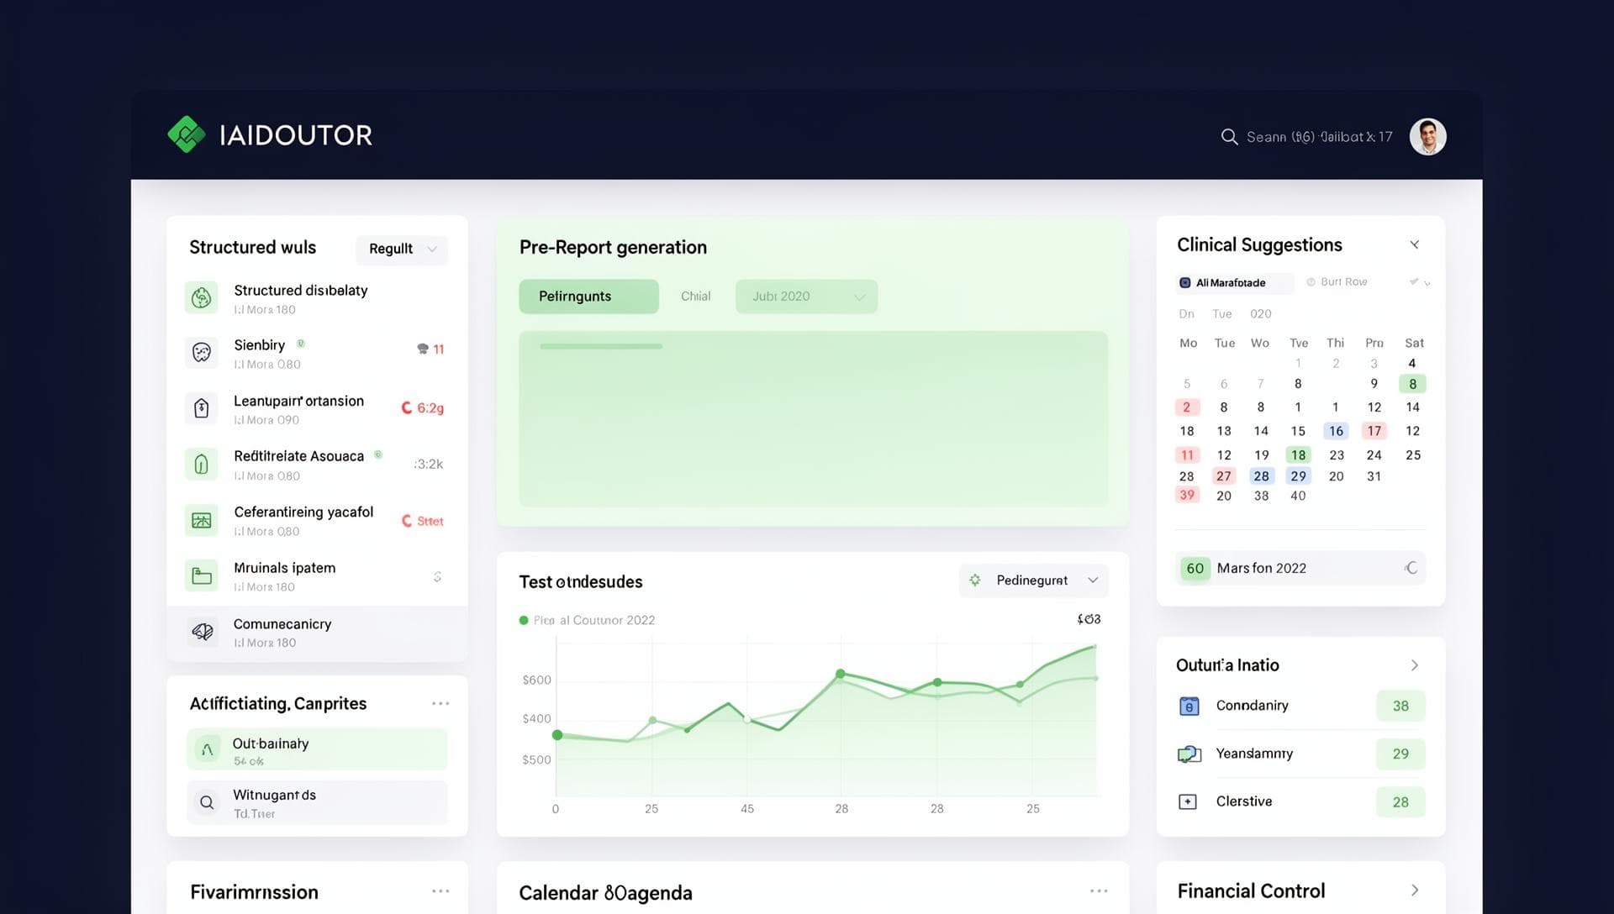Select the Structured disibelaty brain icon
This screenshot has height=914, width=1614.
(201, 297)
